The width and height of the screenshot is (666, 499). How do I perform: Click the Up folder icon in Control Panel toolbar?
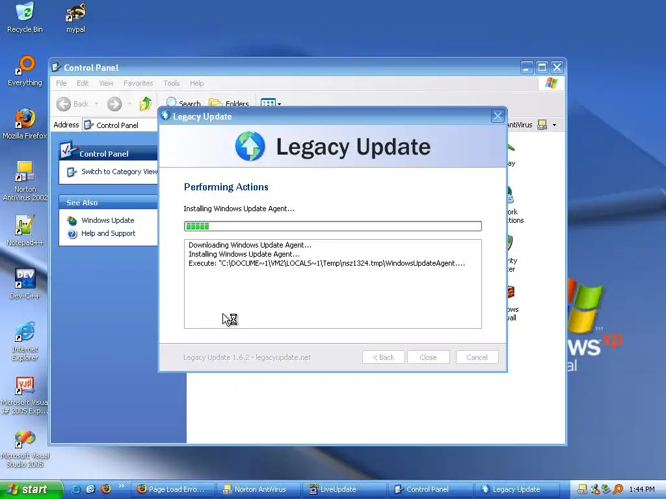click(145, 103)
